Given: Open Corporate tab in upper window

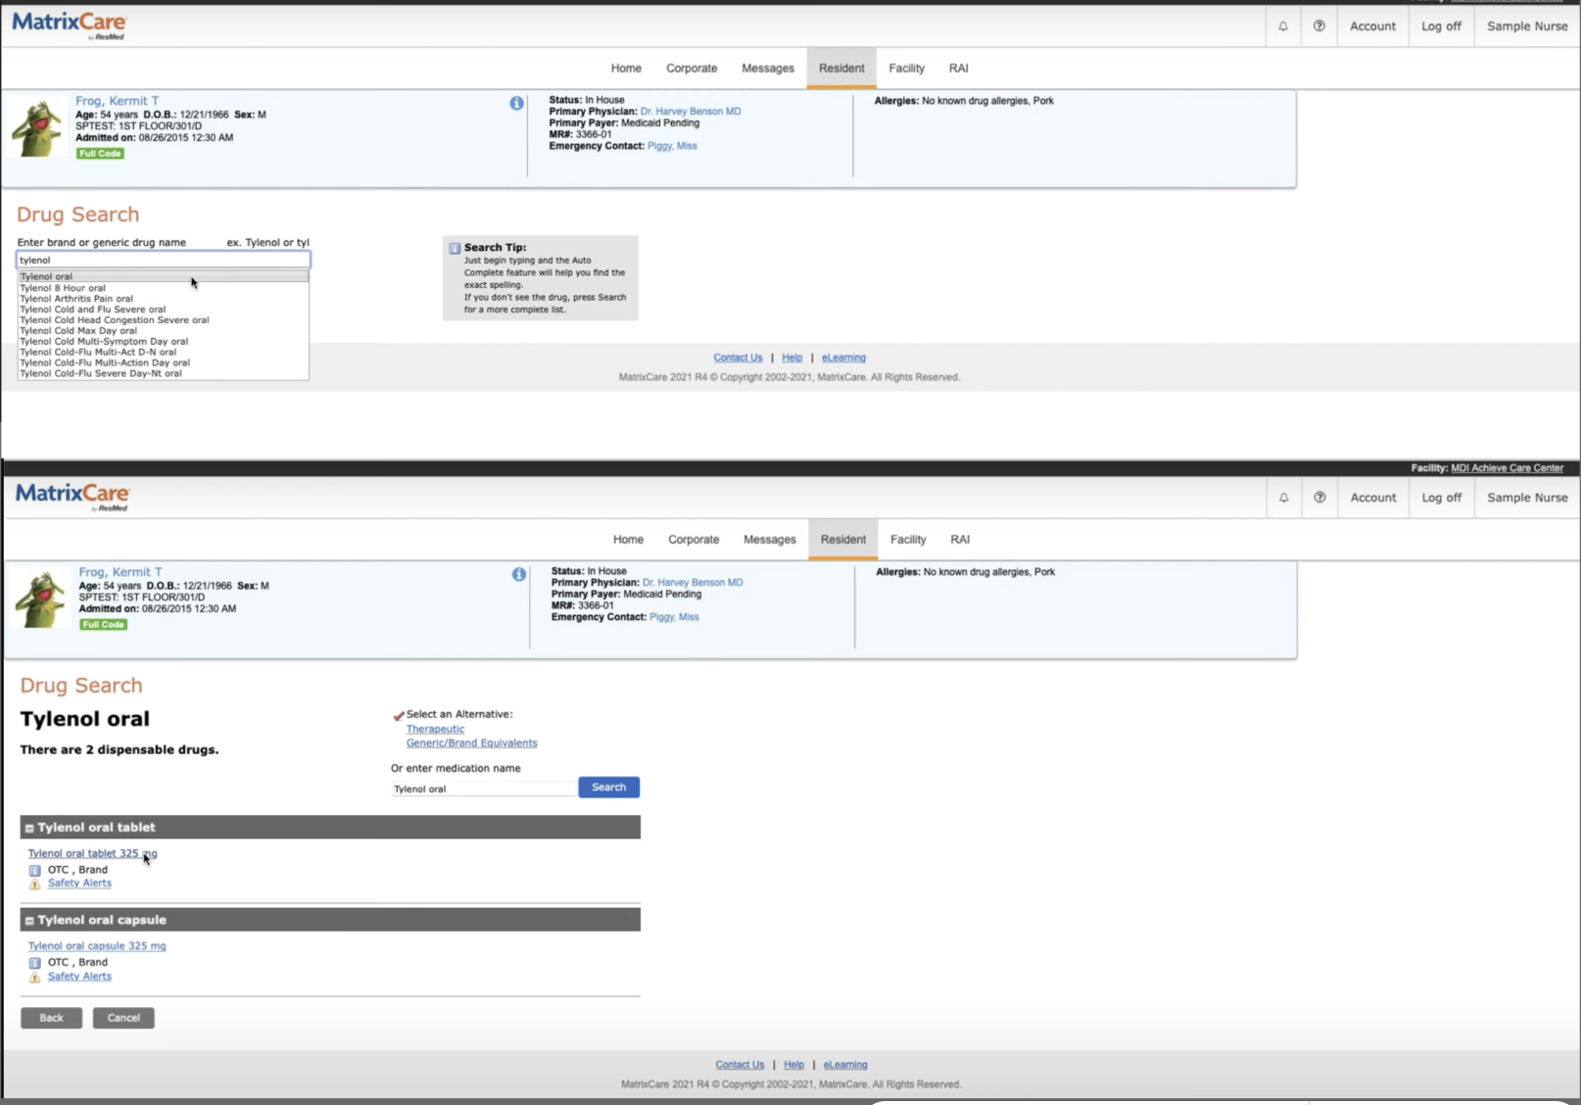Looking at the screenshot, I should (692, 69).
